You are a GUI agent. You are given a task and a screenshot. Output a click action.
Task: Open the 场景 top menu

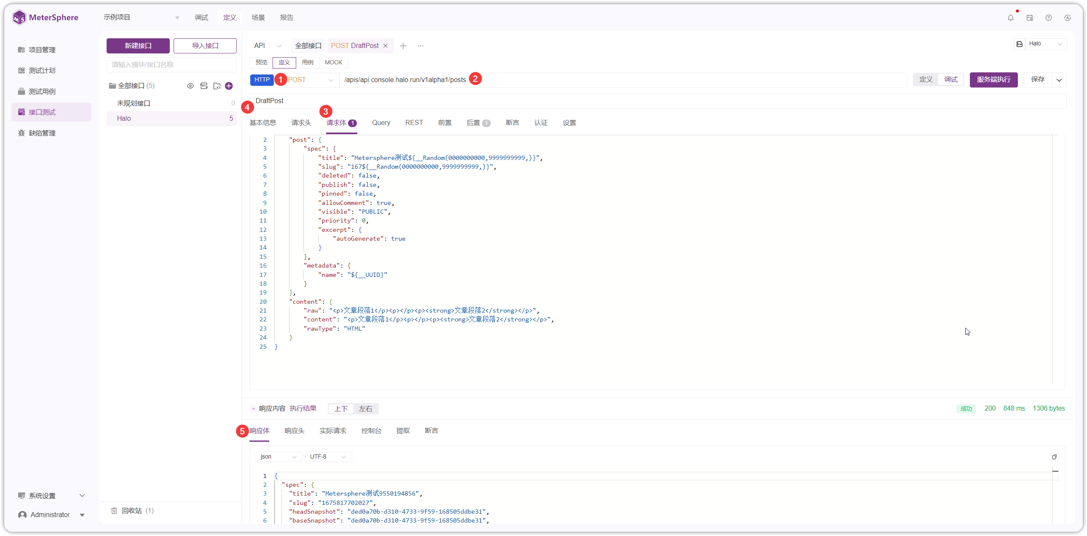pyautogui.click(x=258, y=17)
